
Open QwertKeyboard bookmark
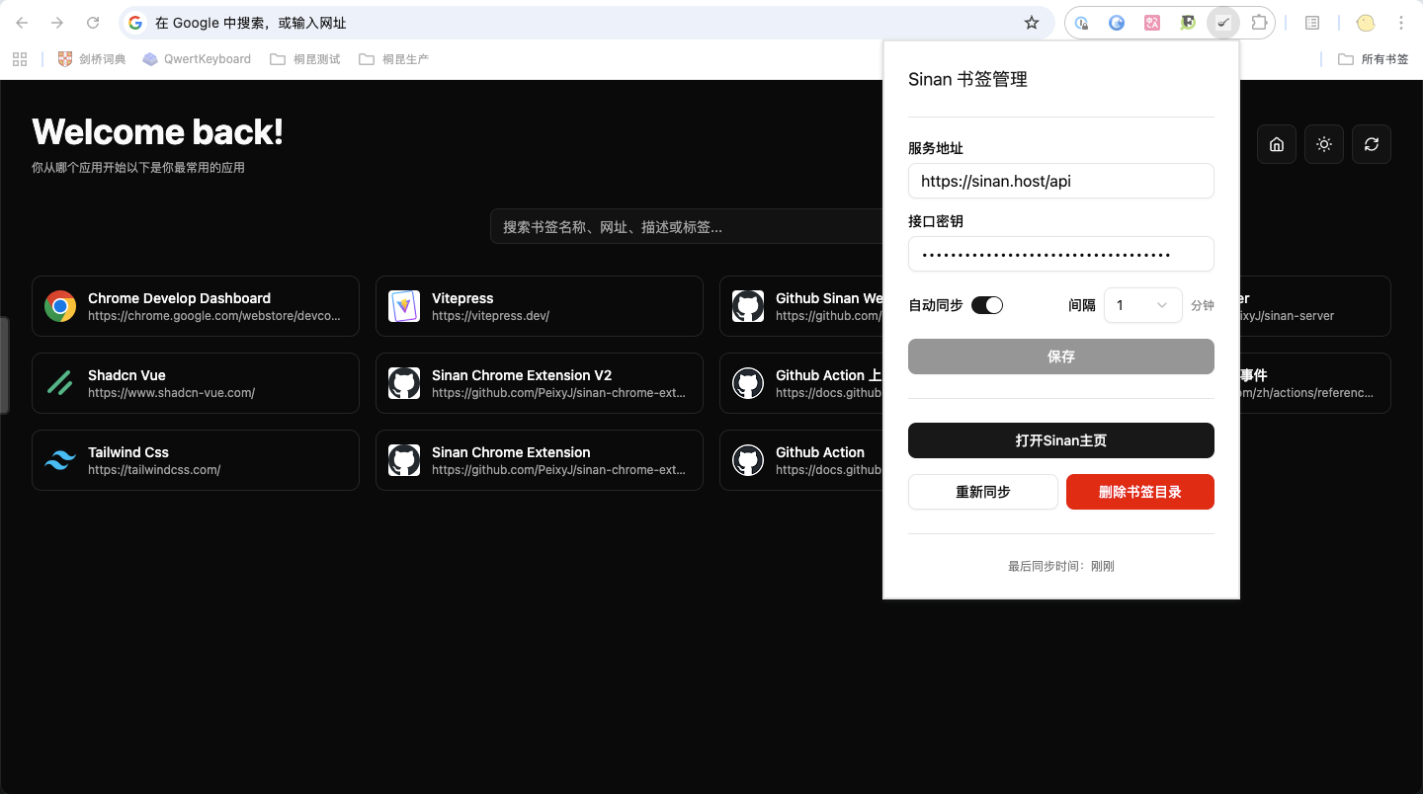(197, 59)
